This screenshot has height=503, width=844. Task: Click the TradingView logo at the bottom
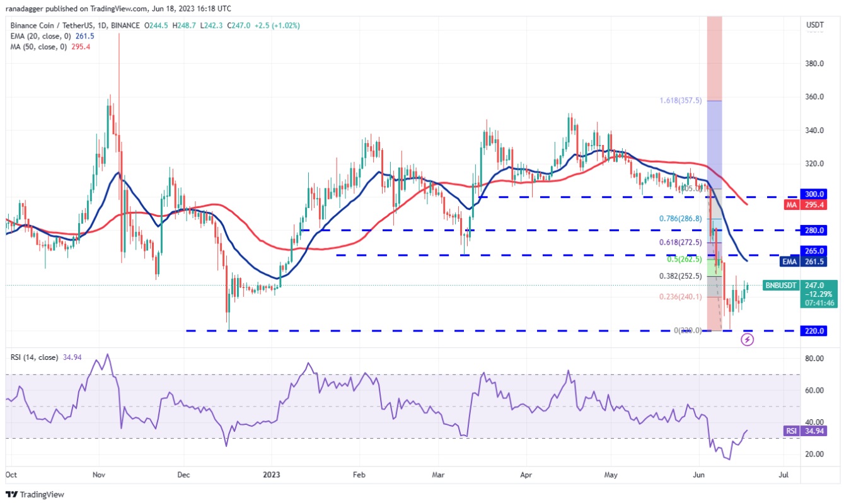pos(35,495)
